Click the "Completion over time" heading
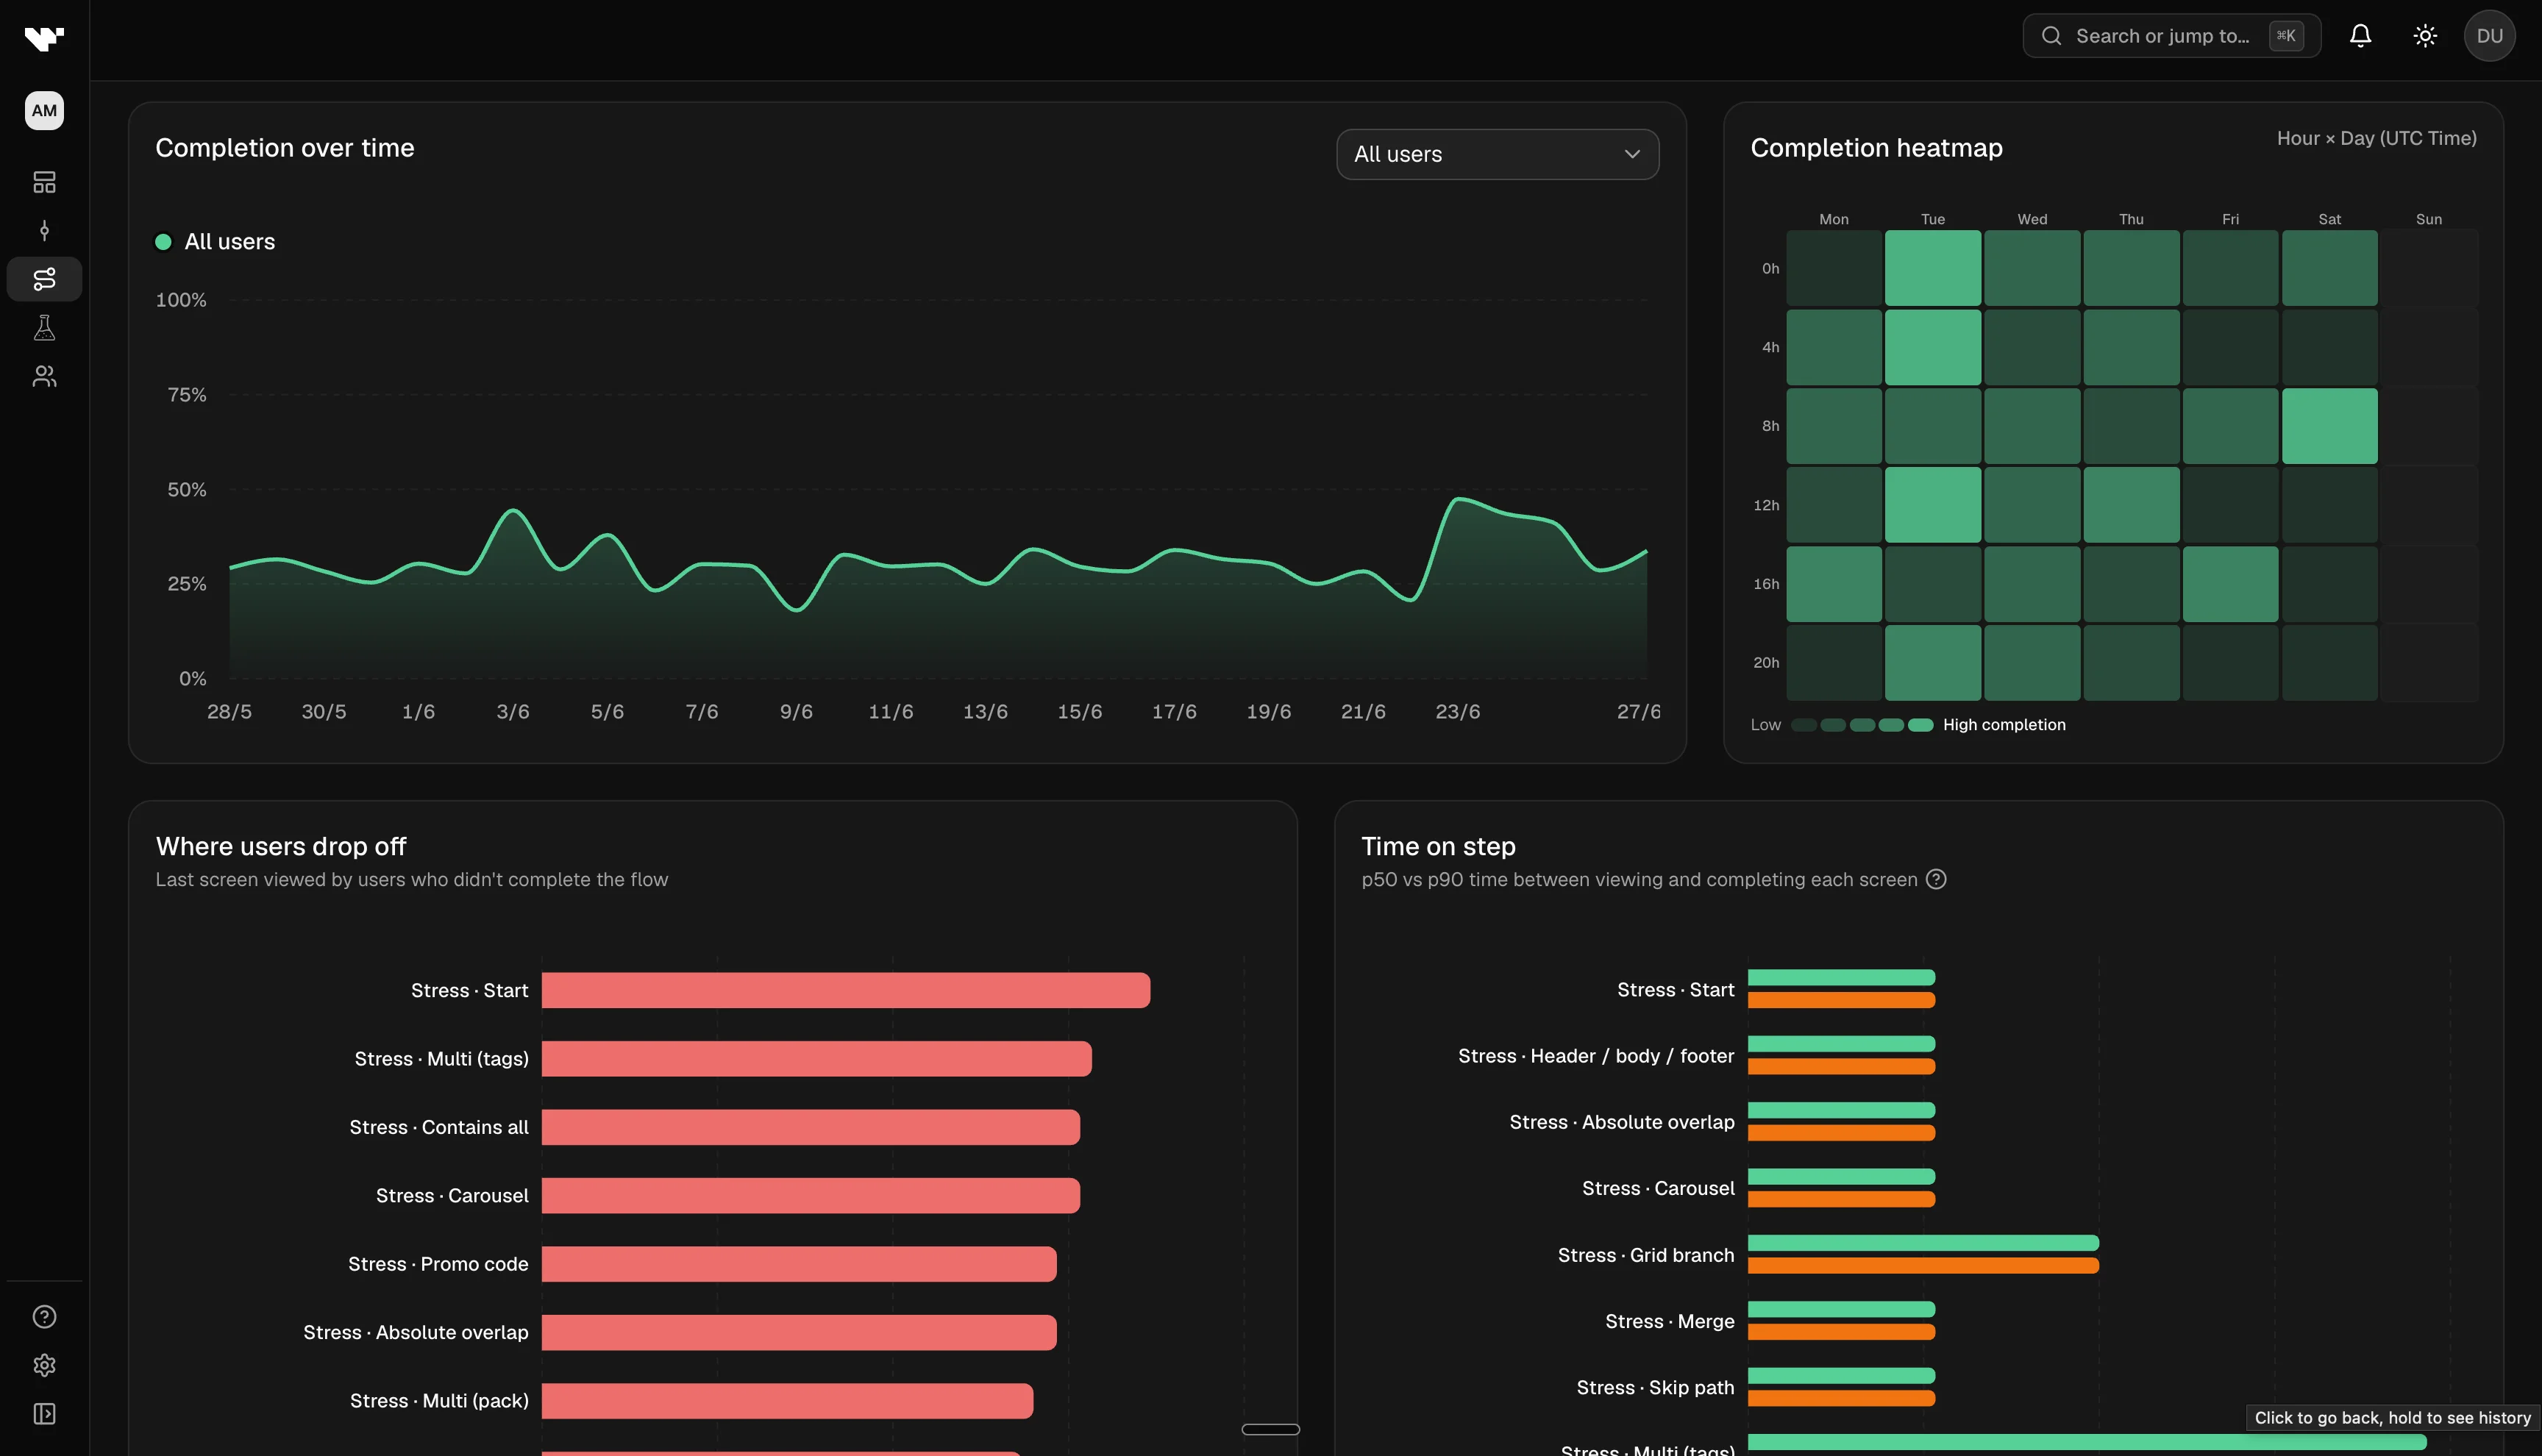2542x1456 pixels. 285,148
